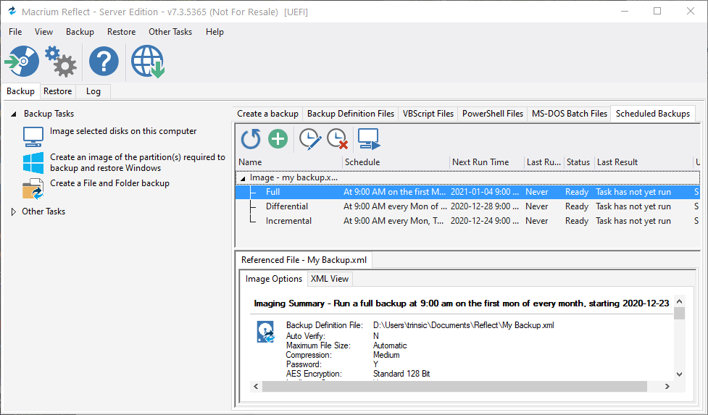Select the Scheduled Backups tab
This screenshot has width=708, height=415.
653,114
